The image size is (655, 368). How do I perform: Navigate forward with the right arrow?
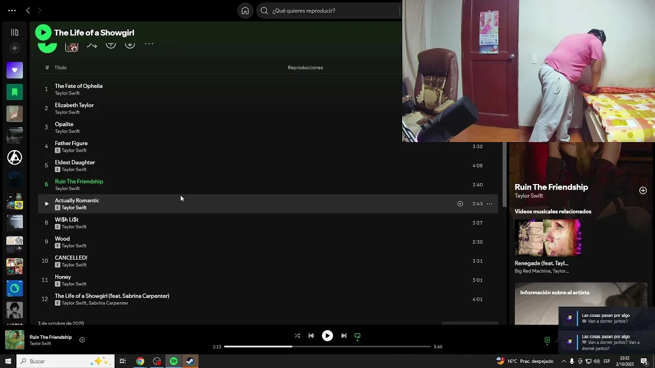click(x=39, y=10)
